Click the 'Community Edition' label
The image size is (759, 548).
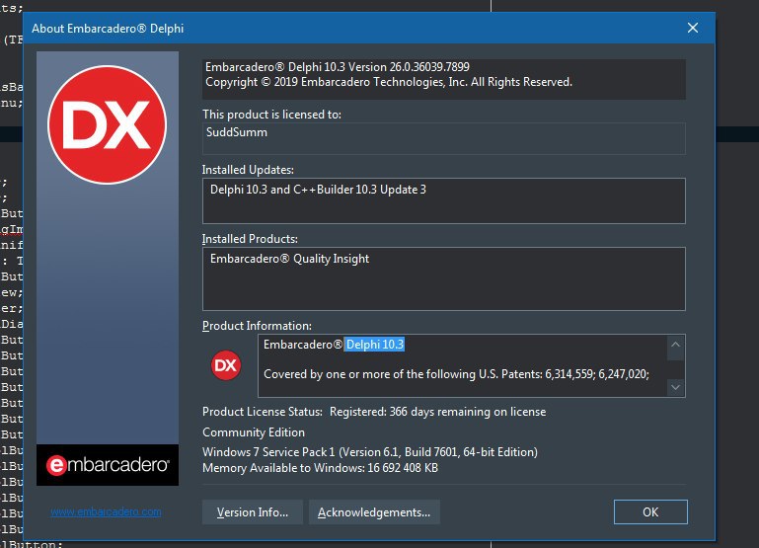click(x=254, y=432)
